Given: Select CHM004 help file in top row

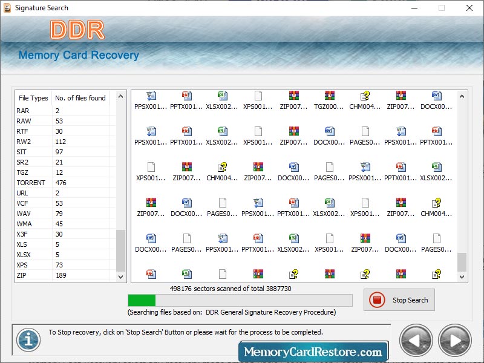Looking at the screenshot, I should pos(365,100).
